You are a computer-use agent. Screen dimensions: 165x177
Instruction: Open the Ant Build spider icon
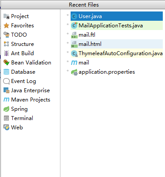click(x=6, y=53)
